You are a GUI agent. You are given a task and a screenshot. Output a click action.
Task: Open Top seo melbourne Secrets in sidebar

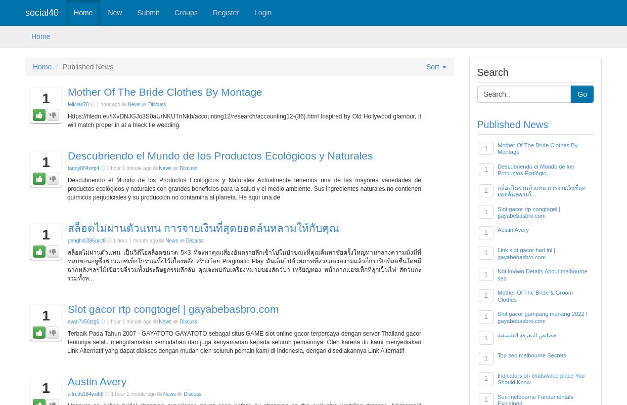(x=531, y=355)
